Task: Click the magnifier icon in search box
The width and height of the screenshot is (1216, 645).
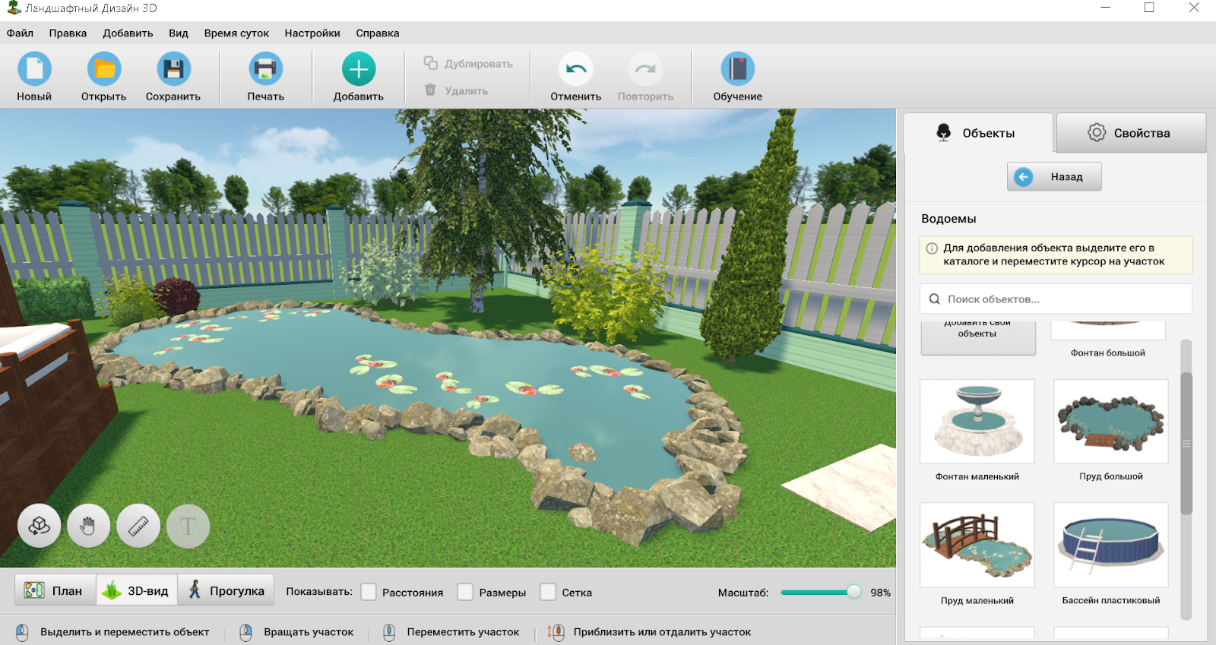Action: [x=935, y=299]
